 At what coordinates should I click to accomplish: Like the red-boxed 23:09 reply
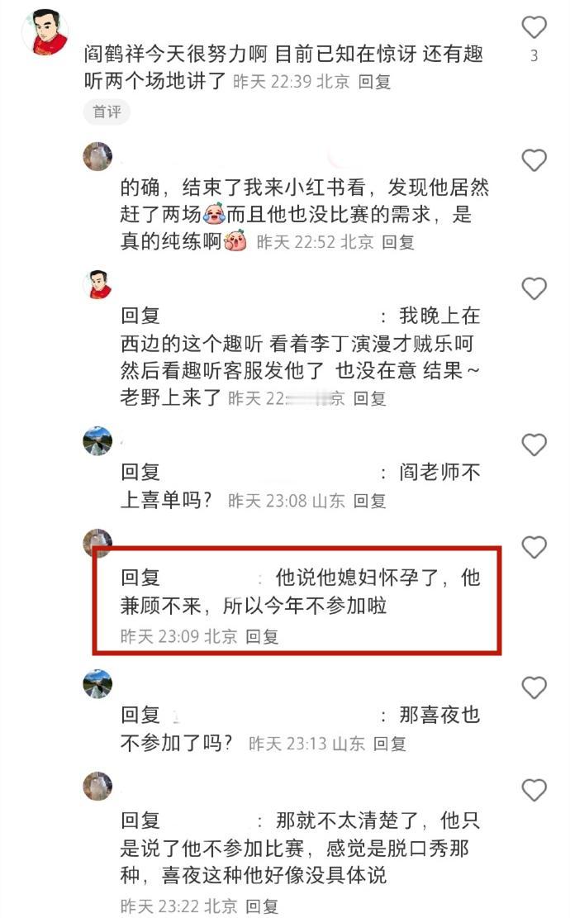coord(534,547)
